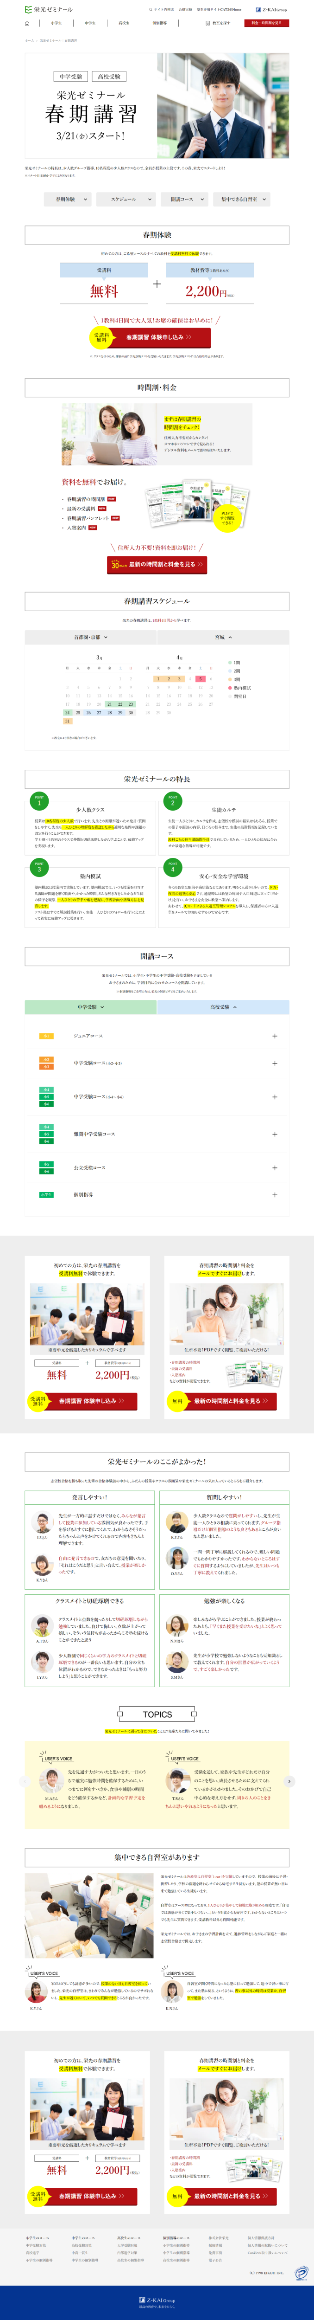
Task: Click the bottom 最新の時間割と料金を見る button
Action: click(227, 2196)
